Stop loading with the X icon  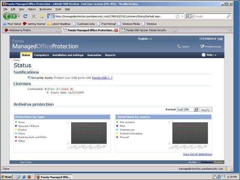tap(34, 16)
